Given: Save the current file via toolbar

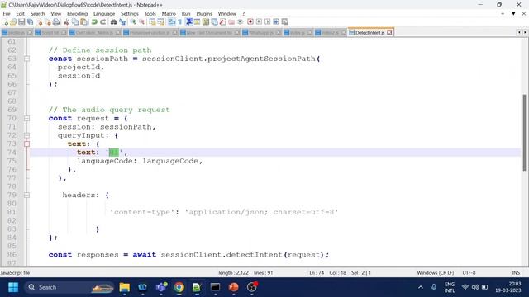Looking at the screenshot, I should pyautogui.click(x=21, y=22).
